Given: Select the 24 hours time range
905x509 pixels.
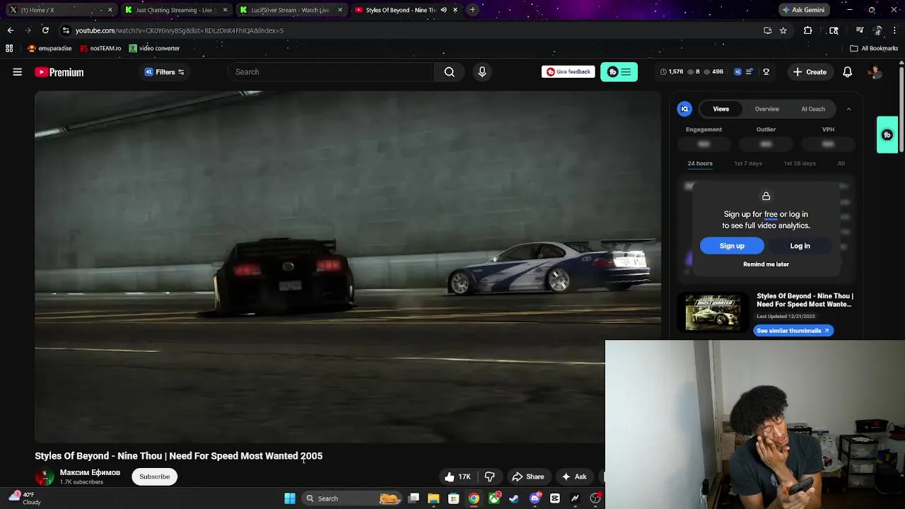Looking at the screenshot, I should (x=700, y=163).
